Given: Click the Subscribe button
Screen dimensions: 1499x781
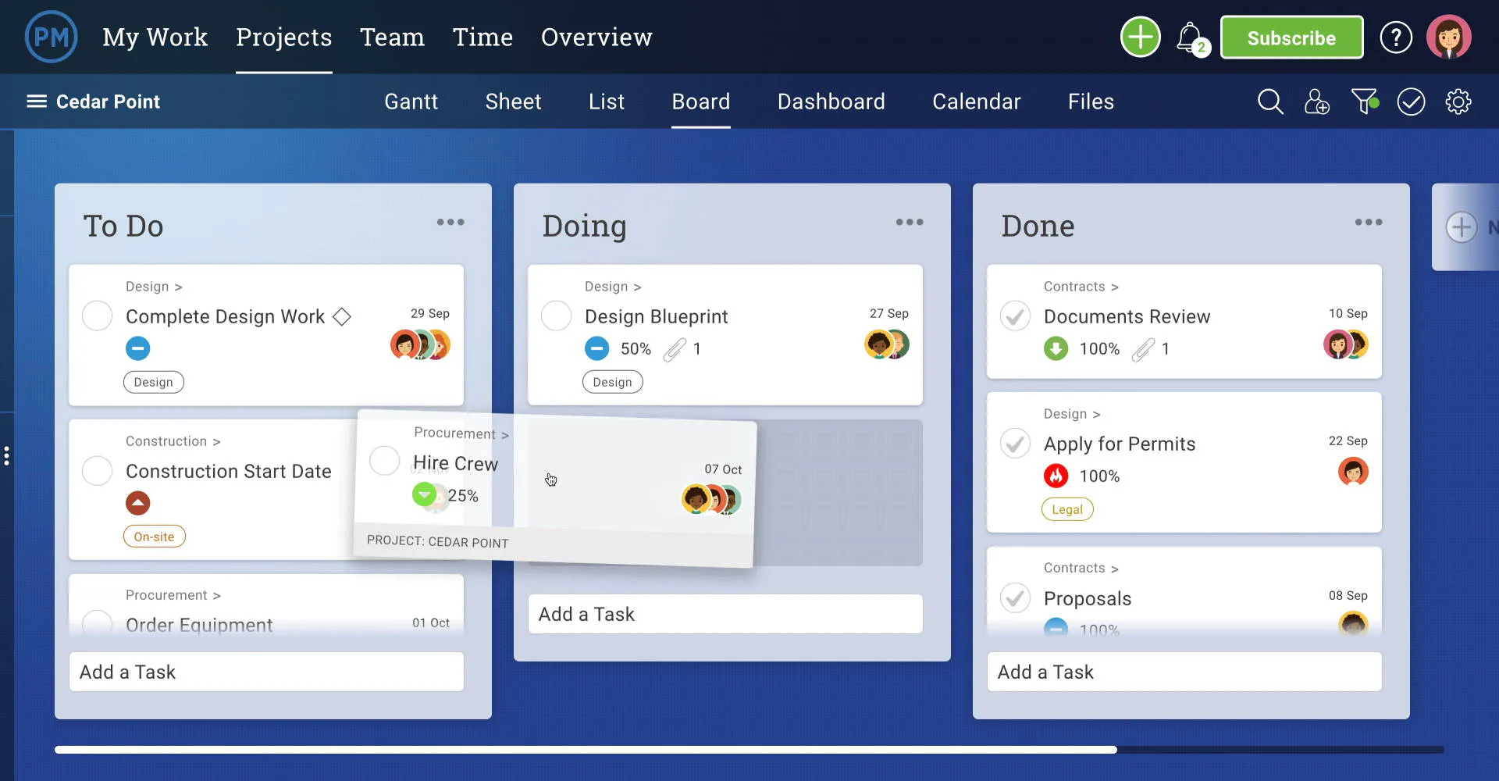Looking at the screenshot, I should pyautogui.click(x=1291, y=37).
